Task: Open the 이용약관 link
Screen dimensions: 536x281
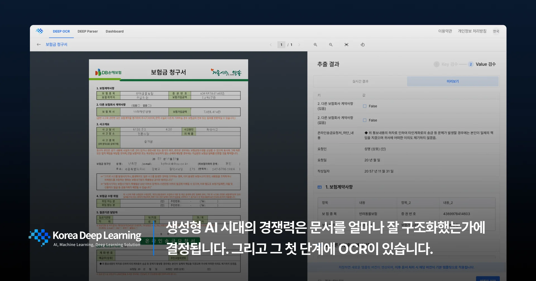Action: pos(445,31)
